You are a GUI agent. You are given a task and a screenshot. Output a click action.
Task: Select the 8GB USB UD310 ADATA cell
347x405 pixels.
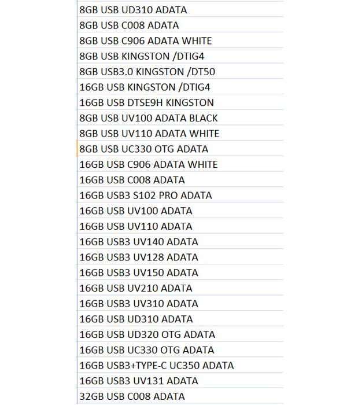[180, 9]
